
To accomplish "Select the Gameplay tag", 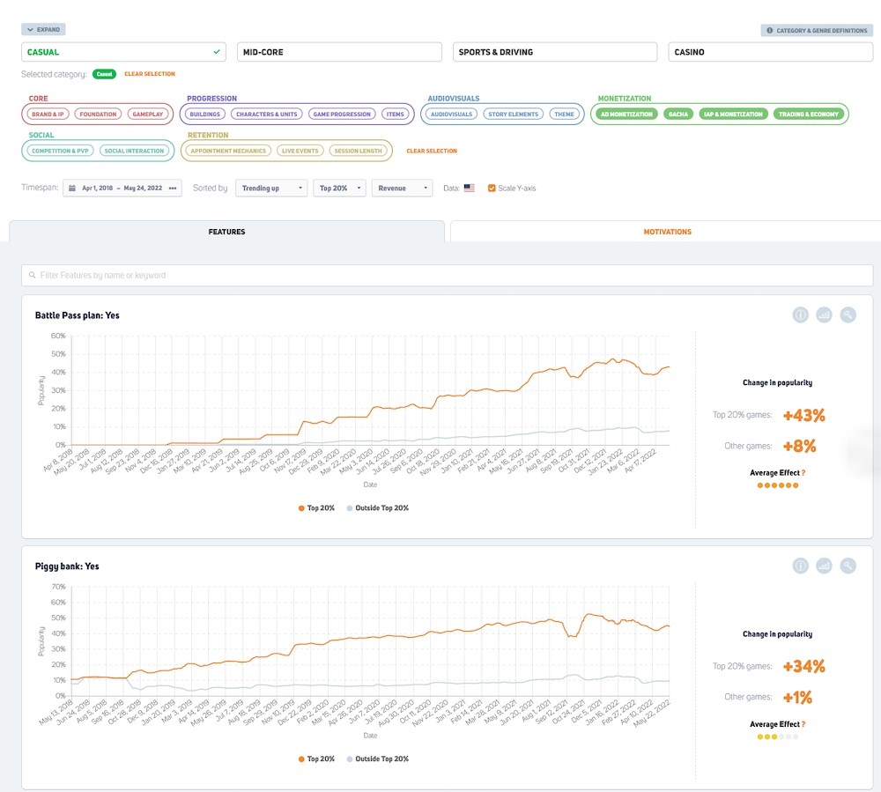I will [148, 114].
